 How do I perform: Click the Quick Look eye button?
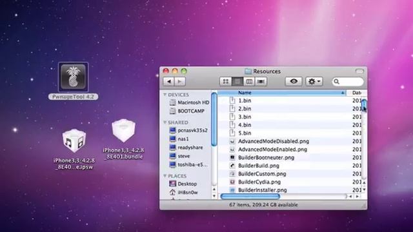(294, 82)
